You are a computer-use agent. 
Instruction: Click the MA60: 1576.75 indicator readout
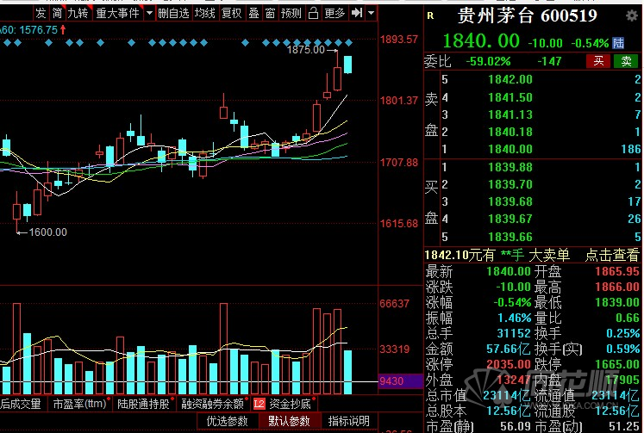tap(33, 30)
